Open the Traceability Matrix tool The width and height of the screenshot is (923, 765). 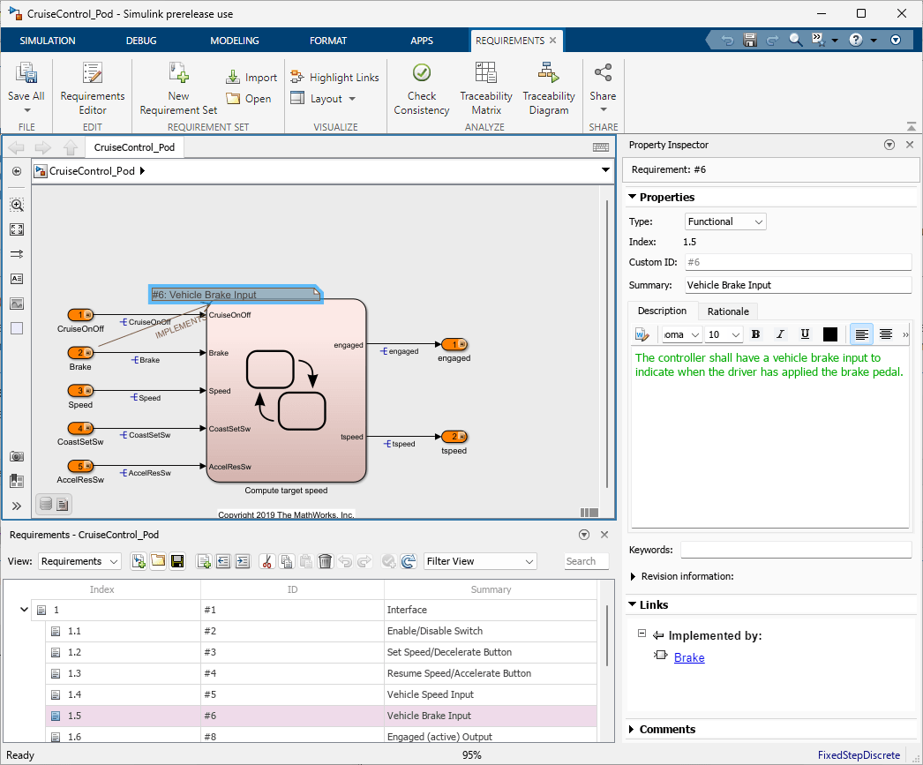485,89
